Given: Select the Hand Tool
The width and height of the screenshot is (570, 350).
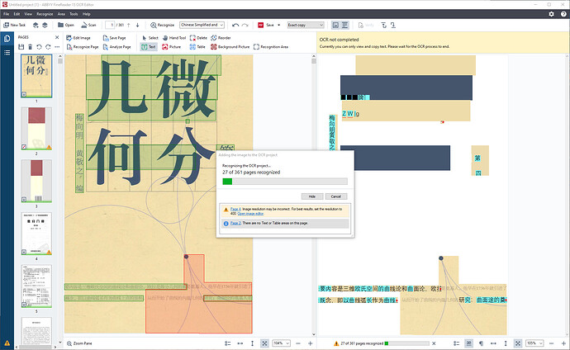Looking at the screenshot, I should (174, 38).
